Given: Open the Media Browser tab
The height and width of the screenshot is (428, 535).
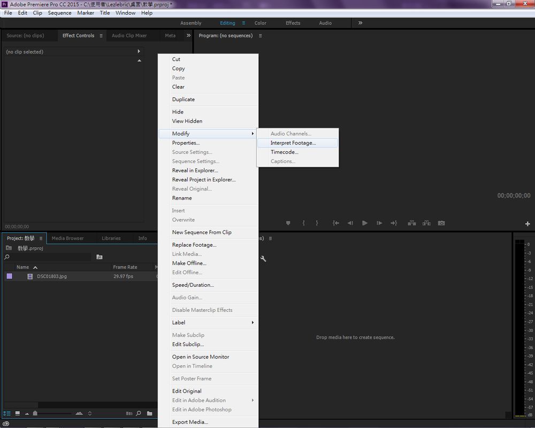Looking at the screenshot, I should [x=67, y=238].
